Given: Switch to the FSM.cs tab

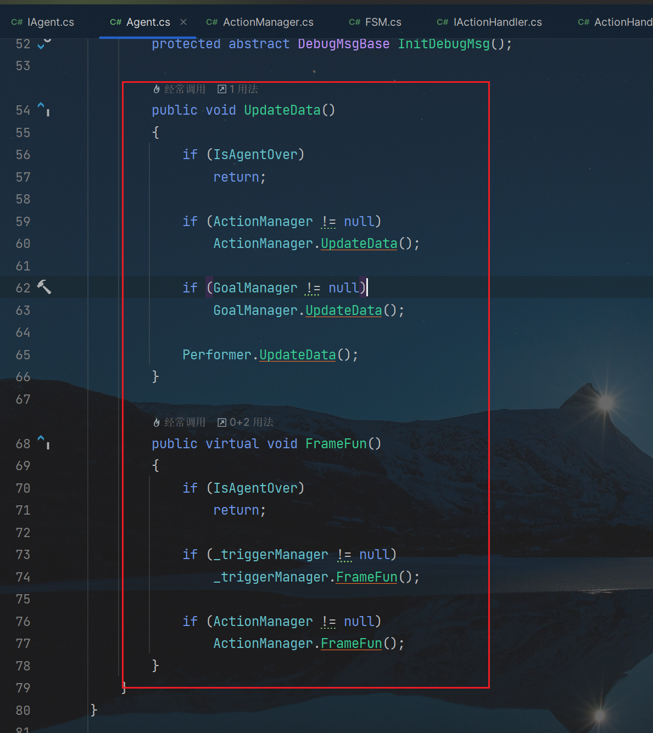Looking at the screenshot, I should tap(375, 22).
